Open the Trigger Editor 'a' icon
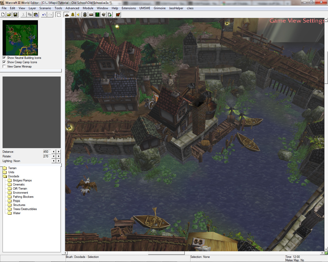328x262 pixels. click(x=73, y=15)
